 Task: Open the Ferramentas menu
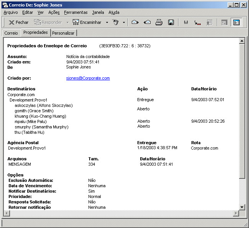point(76,12)
